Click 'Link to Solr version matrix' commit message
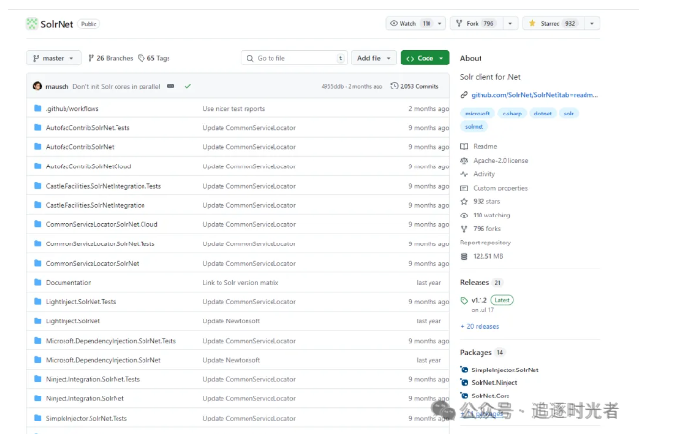The height and width of the screenshot is (434, 676). pyautogui.click(x=241, y=282)
